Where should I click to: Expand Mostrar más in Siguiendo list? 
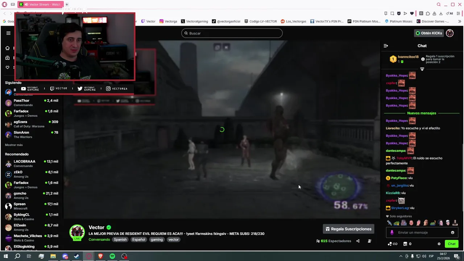[14, 145]
